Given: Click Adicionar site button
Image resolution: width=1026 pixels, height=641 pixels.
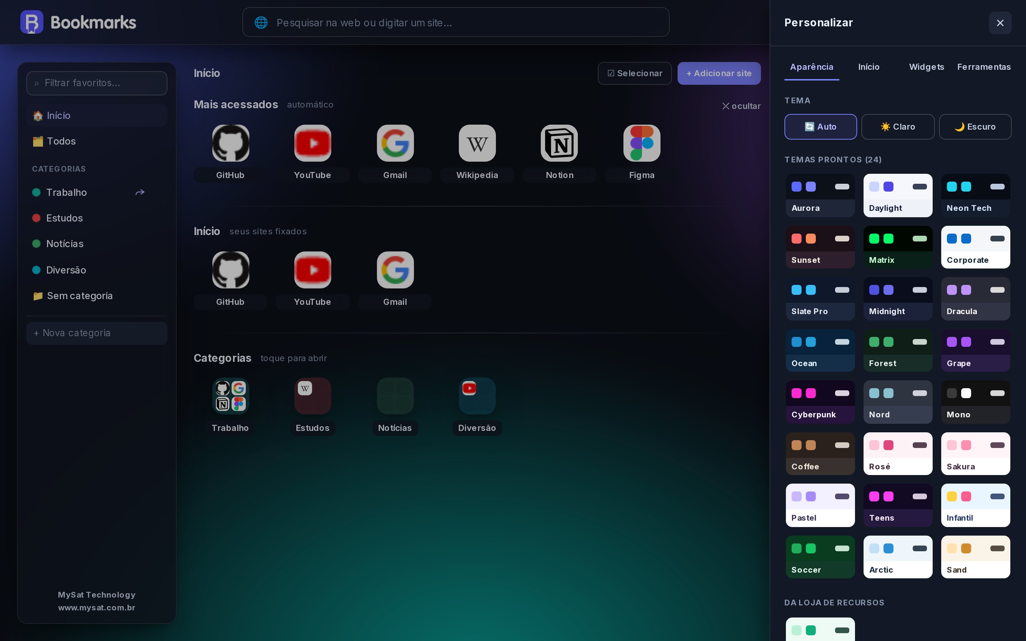Looking at the screenshot, I should click(x=719, y=73).
